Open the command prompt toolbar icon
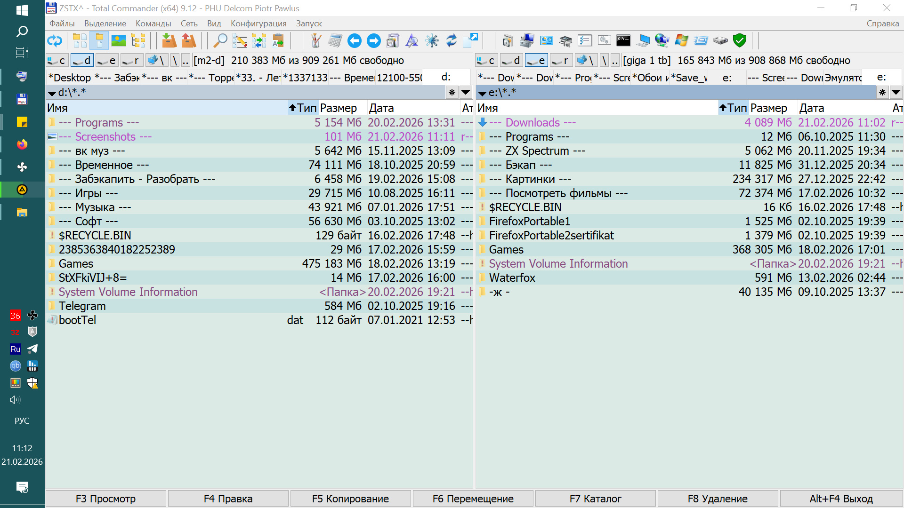 tap(623, 41)
